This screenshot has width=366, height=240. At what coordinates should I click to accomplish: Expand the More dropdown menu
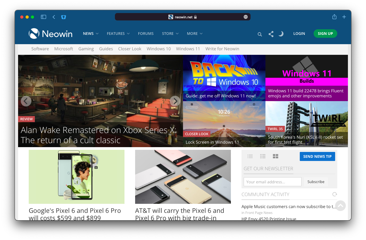click(195, 34)
